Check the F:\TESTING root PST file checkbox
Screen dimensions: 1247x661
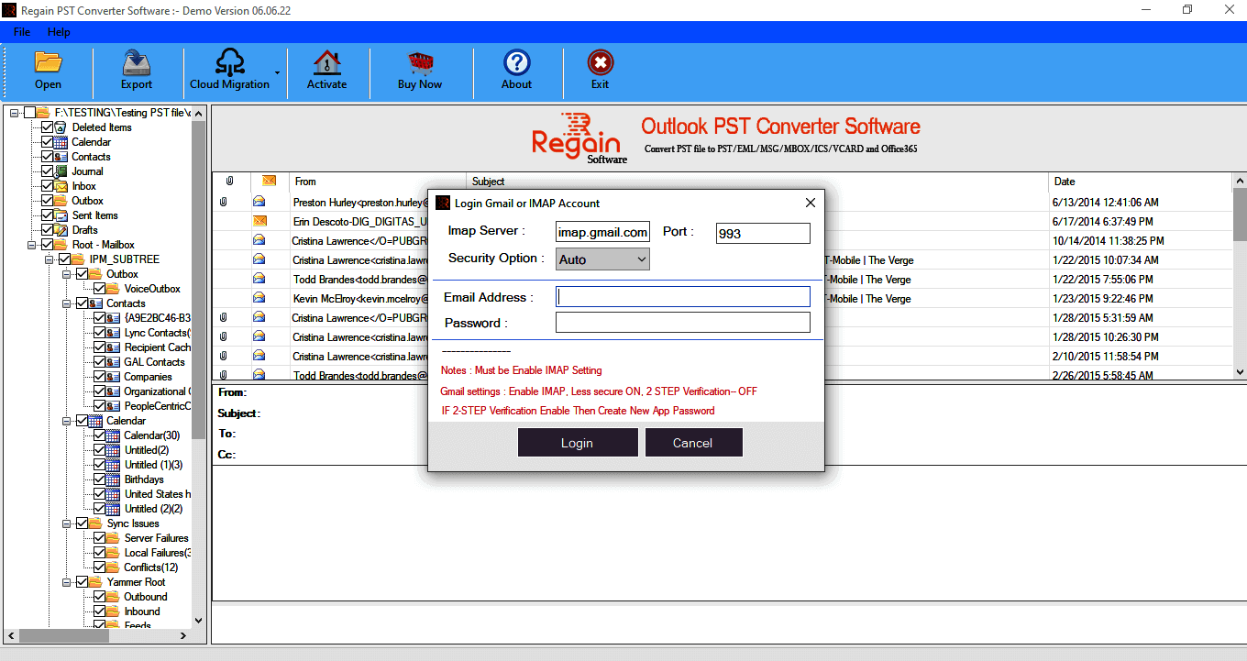pyautogui.click(x=29, y=113)
